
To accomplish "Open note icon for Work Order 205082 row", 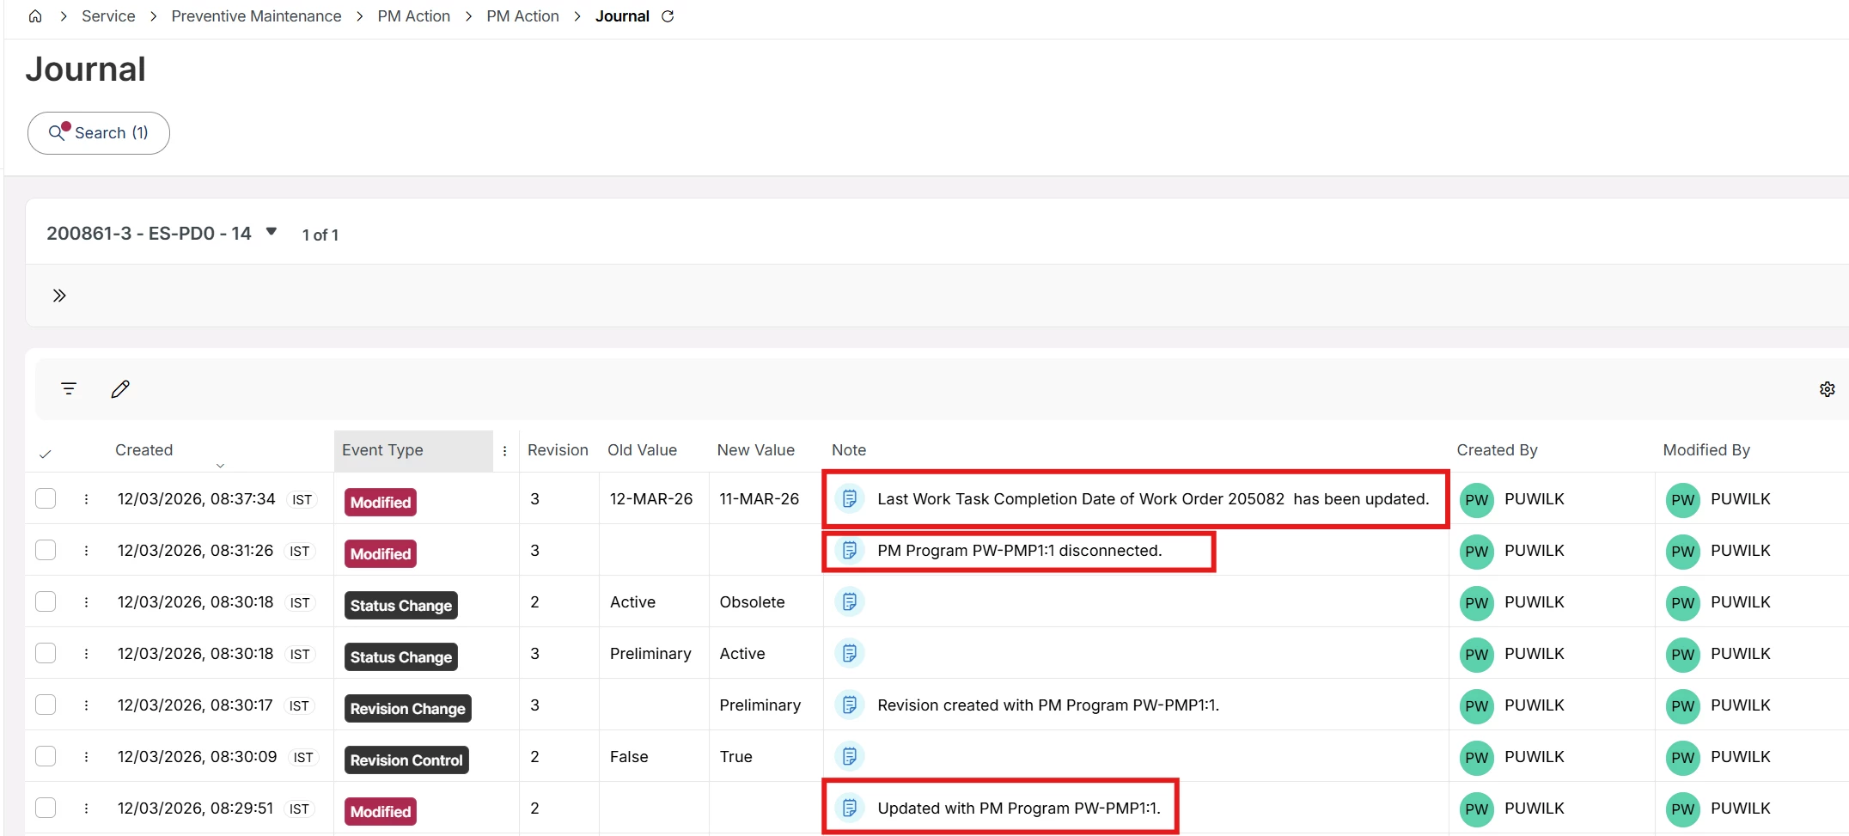I will pyautogui.click(x=850, y=498).
